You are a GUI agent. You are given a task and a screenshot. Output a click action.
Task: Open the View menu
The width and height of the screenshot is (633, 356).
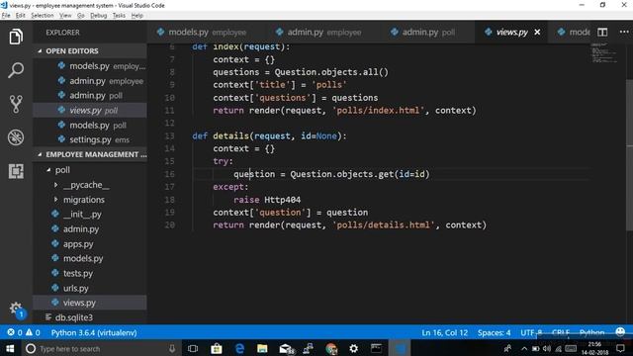65,16
